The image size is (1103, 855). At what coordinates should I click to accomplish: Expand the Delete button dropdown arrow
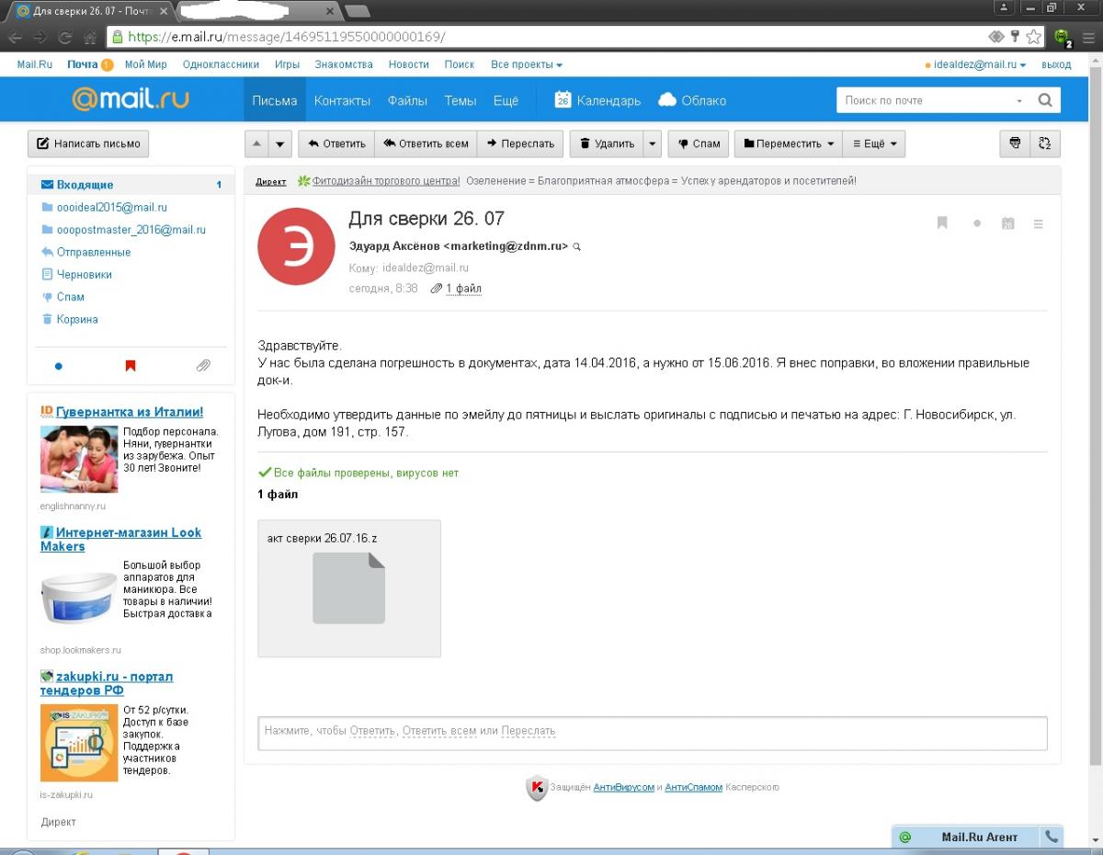point(652,143)
